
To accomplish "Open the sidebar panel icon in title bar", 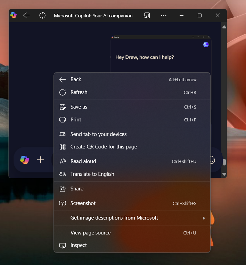I will 147,15.
